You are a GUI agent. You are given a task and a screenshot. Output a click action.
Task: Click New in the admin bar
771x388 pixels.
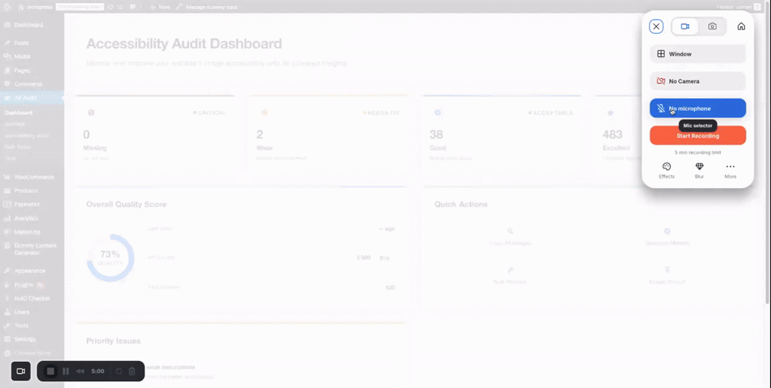point(161,7)
